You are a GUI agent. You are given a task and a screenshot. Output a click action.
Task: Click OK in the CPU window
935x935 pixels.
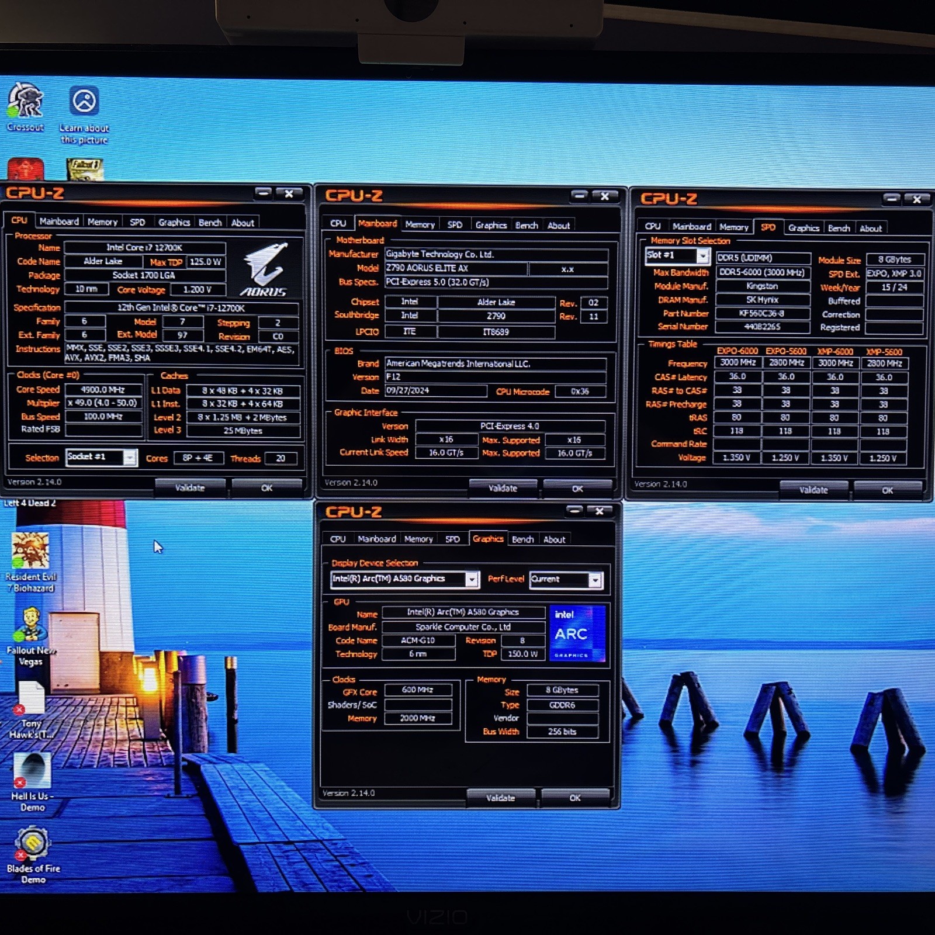pyautogui.click(x=267, y=487)
